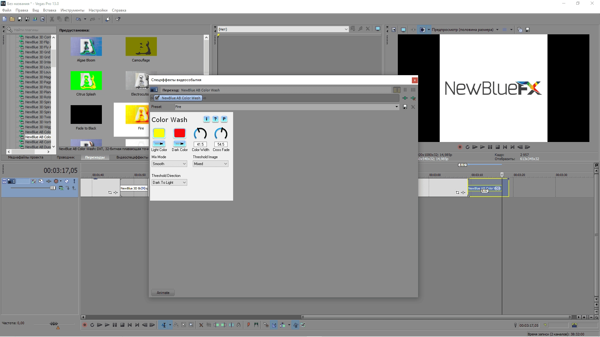Viewport: 600px width, 337px height.
Task: Toggle the NewBlue AB Color Wash checkbox
Action: (157, 98)
